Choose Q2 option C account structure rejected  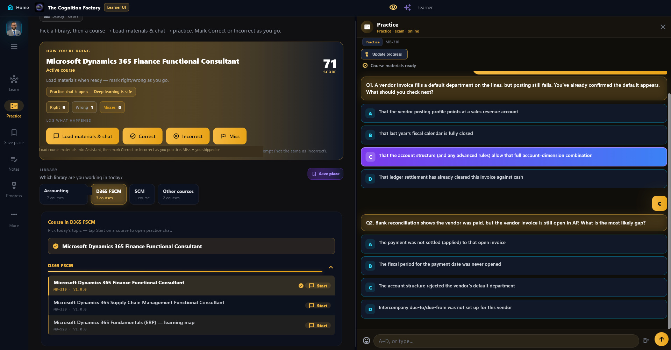tap(514, 287)
